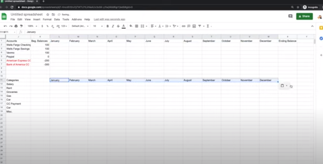The height and width of the screenshot is (164, 323).
Task: Open the View menu
Action: pos(28,19)
